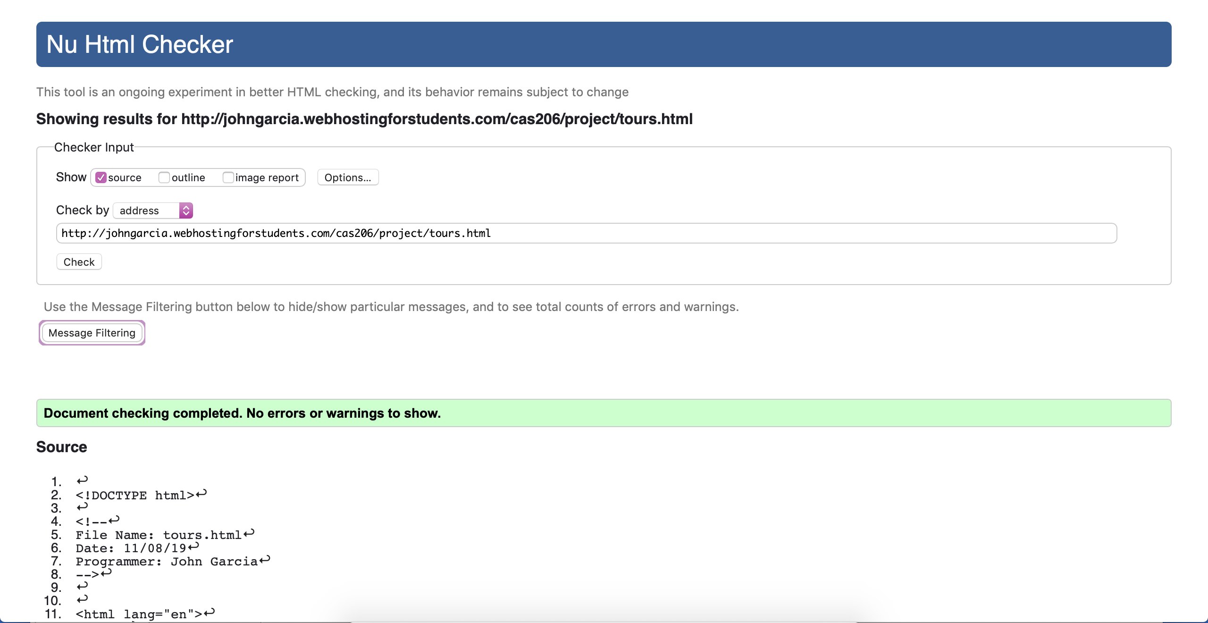Viewport: 1208px width, 623px height.
Task: Click line break arrow after John Garcia
Action: (x=265, y=560)
